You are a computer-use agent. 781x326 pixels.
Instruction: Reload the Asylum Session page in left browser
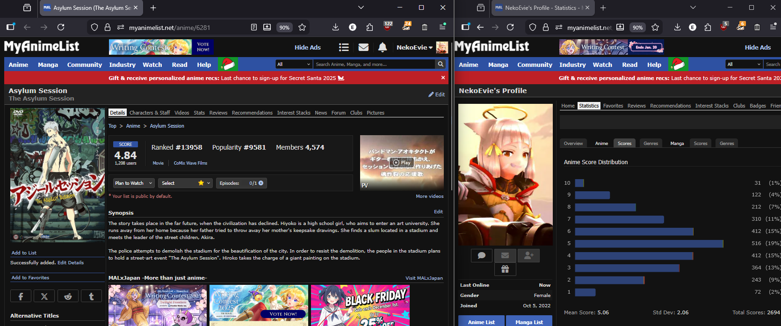pyautogui.click(x=61, y=27)
